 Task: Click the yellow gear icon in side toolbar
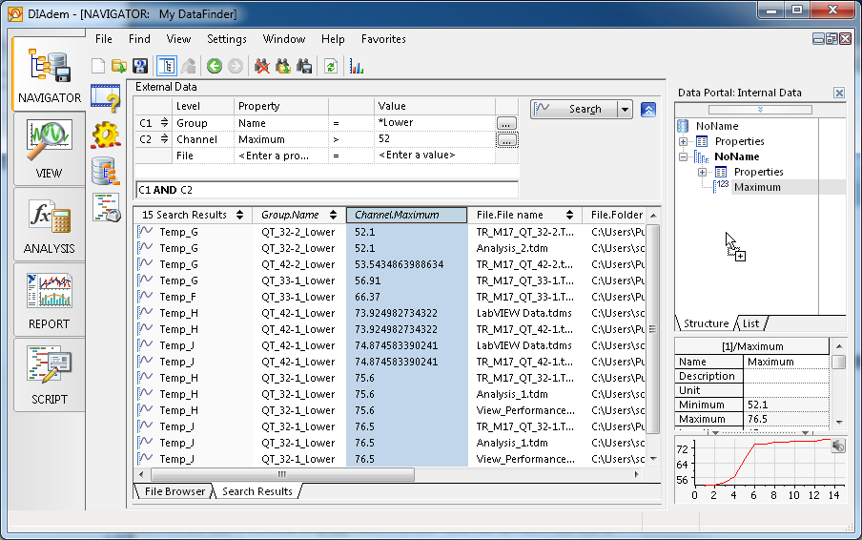point(105,134)
